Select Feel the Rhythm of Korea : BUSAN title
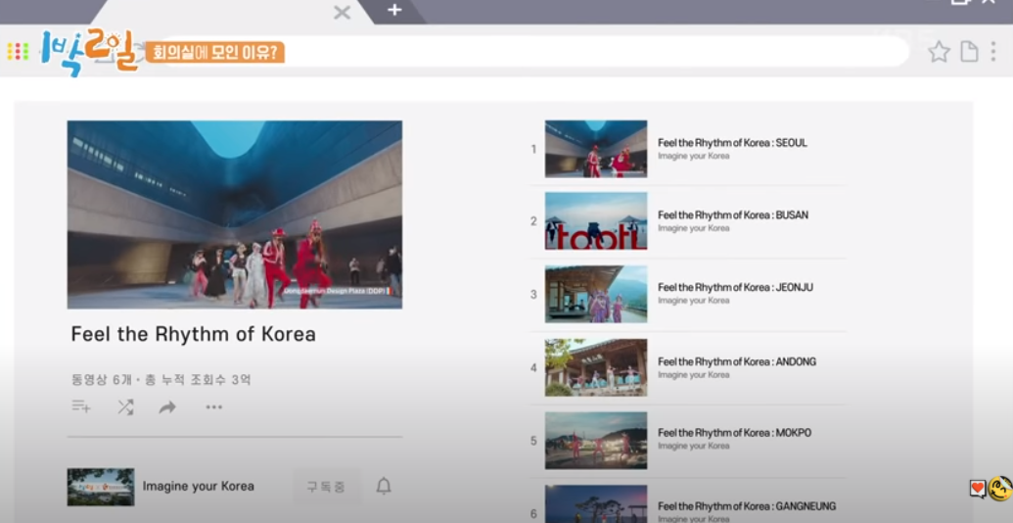This screenshot has height=523, width=1013. click(733, 215)
